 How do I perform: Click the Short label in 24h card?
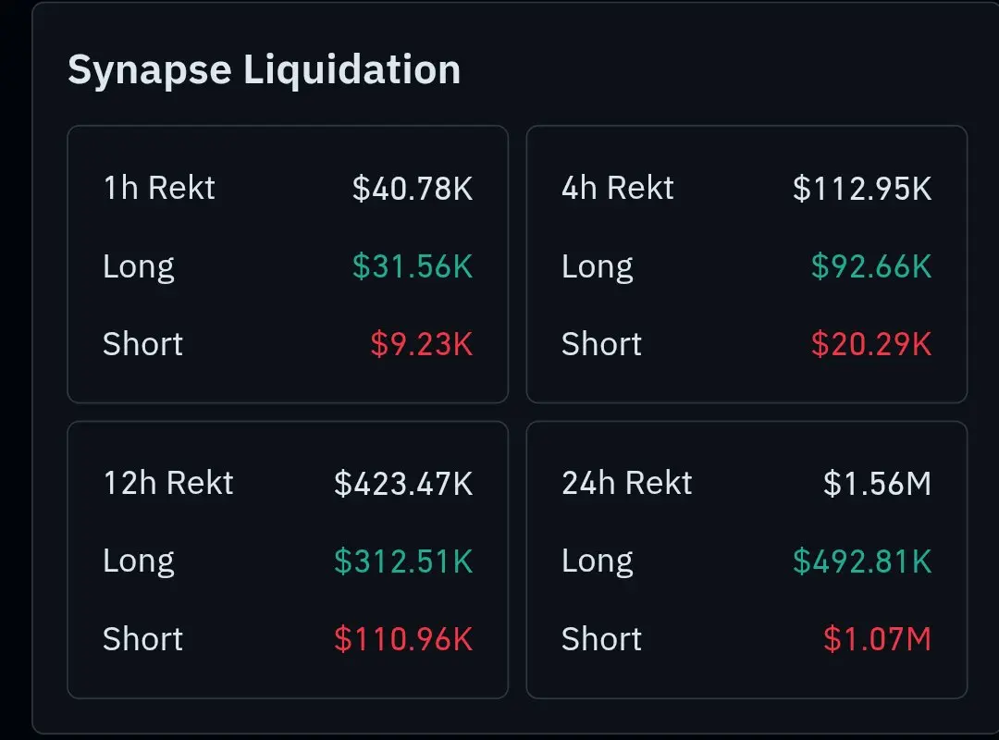point(601,639)
